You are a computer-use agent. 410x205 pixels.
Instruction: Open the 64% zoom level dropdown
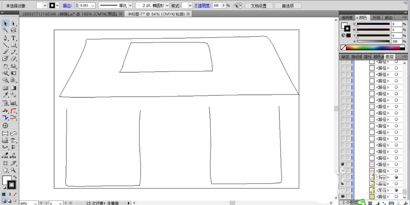35,203
